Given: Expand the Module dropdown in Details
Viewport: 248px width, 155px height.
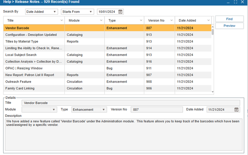Looking at the screenshot, I should (54, 110).
